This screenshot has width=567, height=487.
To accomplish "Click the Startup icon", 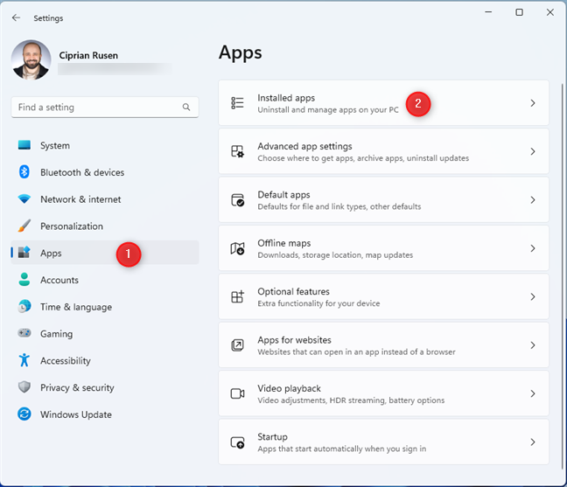I will pos(238,442).
